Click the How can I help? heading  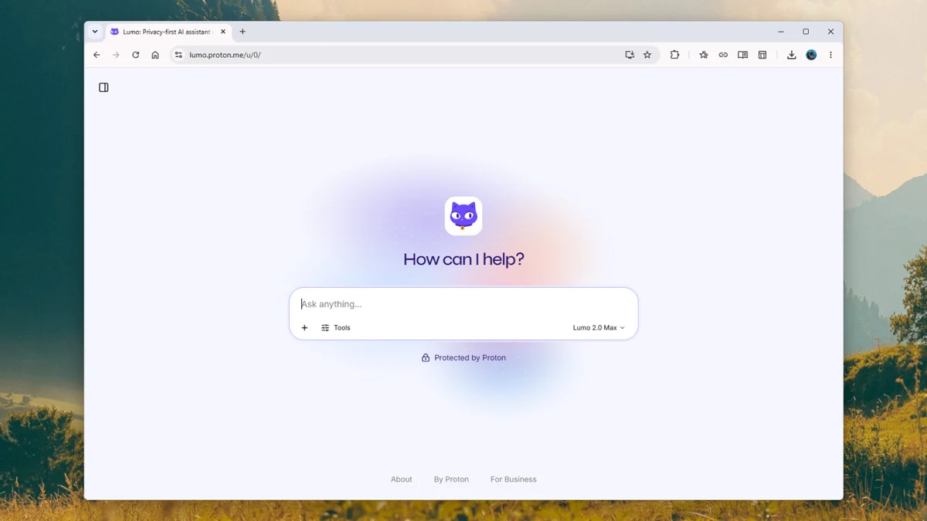463,259
